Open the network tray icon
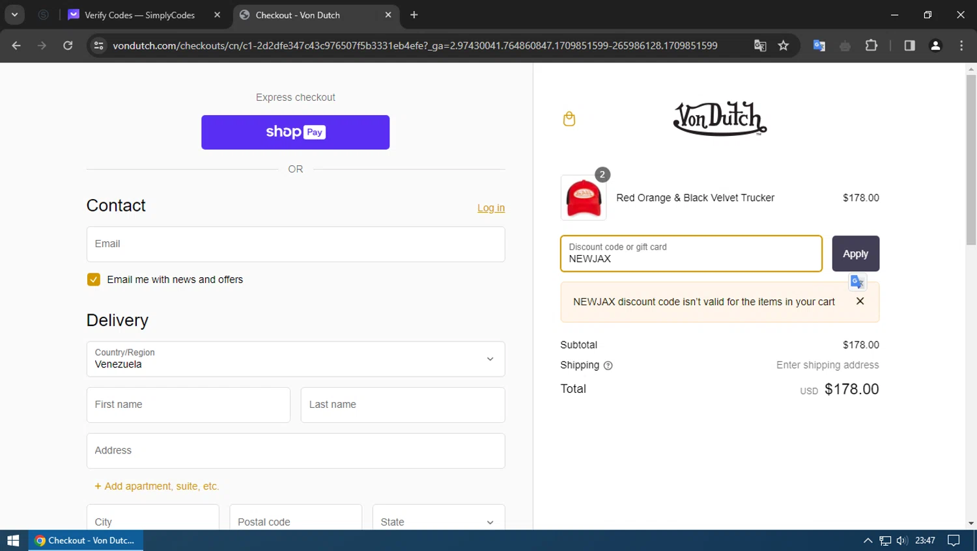Viewport: 977px width, 551px height. 885,541
